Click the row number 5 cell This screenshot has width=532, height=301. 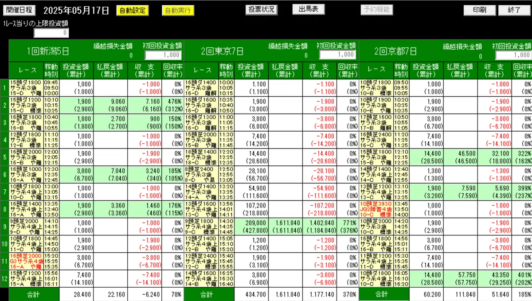(4, 157)
